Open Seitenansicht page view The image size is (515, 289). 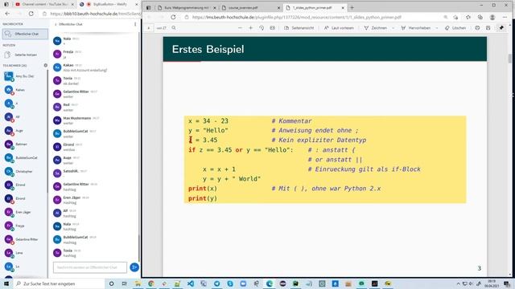(299, 28)
